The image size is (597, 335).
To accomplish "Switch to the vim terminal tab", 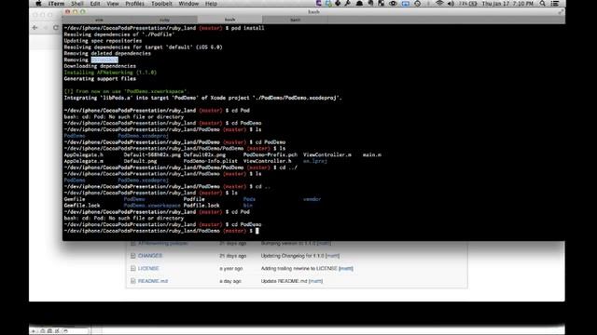I will click(x=99, y=20).
